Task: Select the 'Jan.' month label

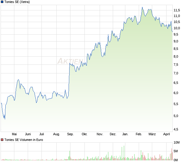Action: pos(125,134)
